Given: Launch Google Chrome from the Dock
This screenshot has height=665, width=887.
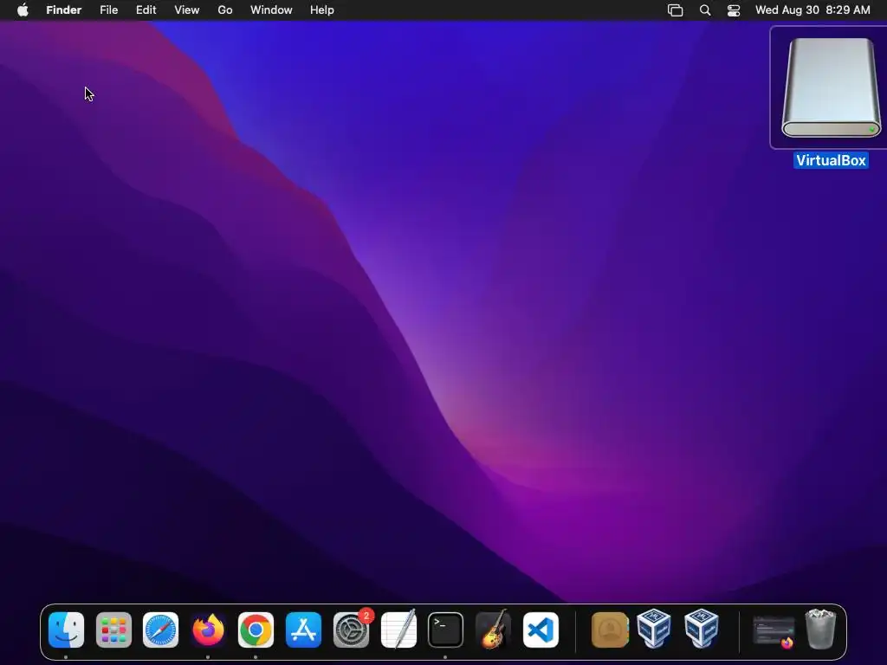Looking at the screenshot, I should point(256,630).
